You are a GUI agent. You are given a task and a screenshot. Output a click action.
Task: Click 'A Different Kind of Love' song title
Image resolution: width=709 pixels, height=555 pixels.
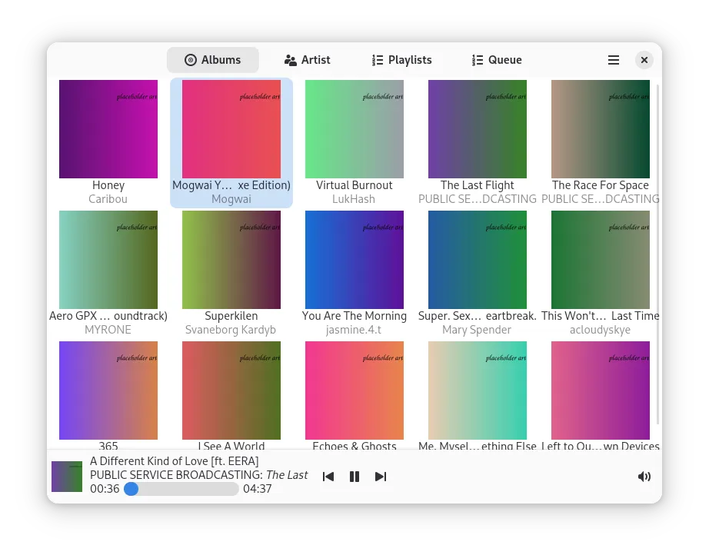(x=174, y=461)
